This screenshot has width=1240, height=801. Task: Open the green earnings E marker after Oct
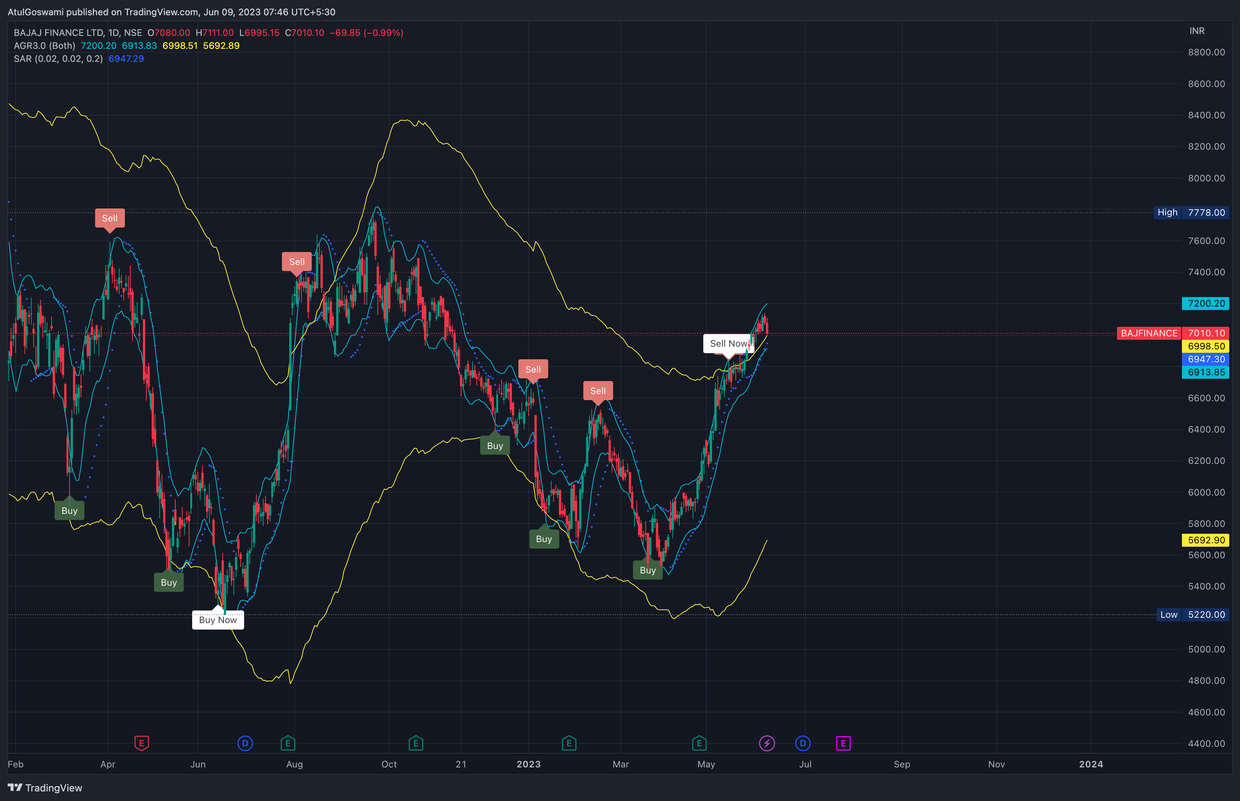pyautogui.click(x=416, y=743)
